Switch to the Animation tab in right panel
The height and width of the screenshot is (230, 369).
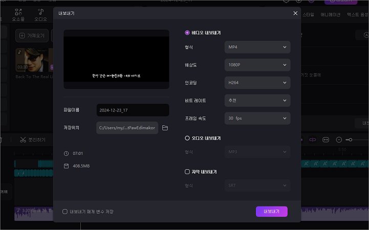tap(331, 14)
